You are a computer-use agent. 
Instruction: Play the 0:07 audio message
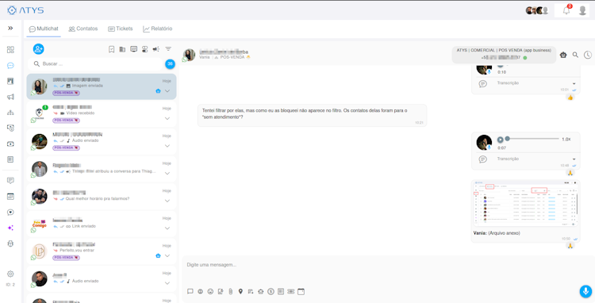coord(500,140)
